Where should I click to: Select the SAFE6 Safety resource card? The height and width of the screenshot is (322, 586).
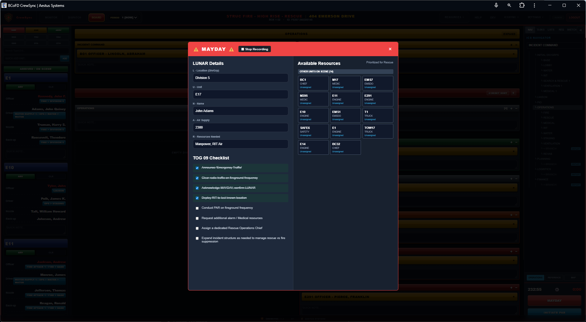pos(313,131)
